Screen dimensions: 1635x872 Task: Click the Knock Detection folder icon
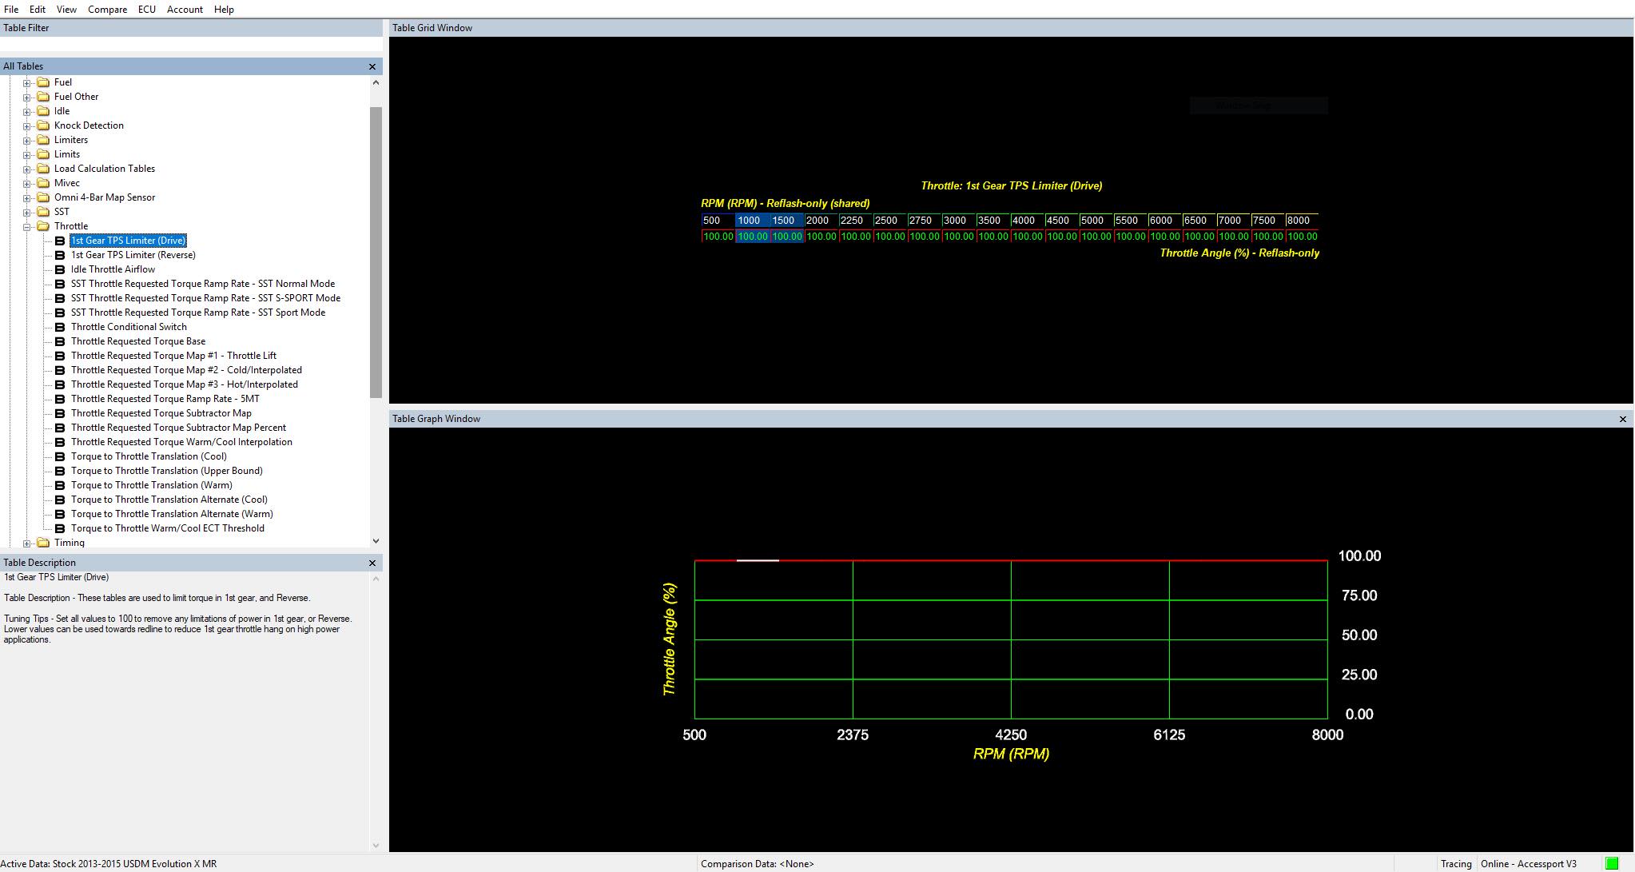coord(43,125)
